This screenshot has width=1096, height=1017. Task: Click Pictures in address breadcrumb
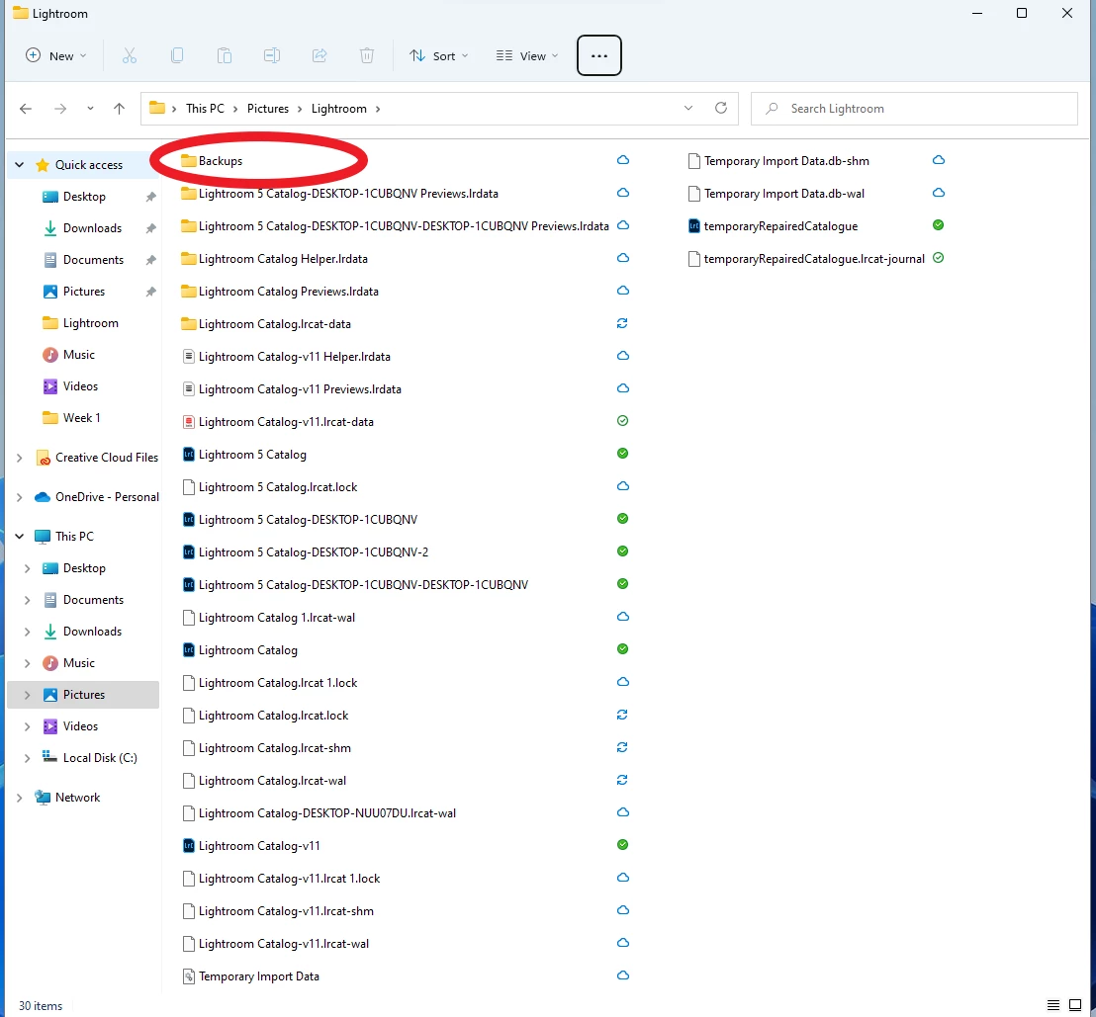point(268,109)
